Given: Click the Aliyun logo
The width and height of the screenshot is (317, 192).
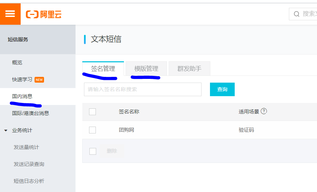Looking at the screenshot, I should point(44,14).
